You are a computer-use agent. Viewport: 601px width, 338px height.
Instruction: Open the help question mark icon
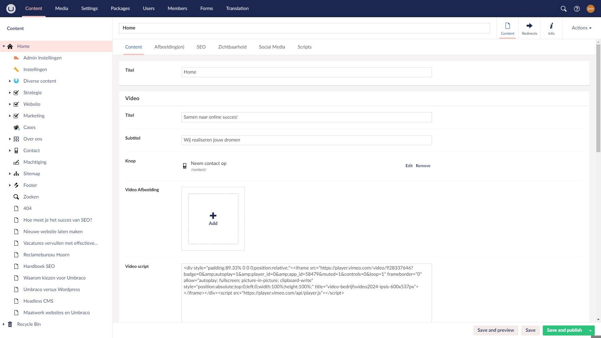[x=577, y=9]
